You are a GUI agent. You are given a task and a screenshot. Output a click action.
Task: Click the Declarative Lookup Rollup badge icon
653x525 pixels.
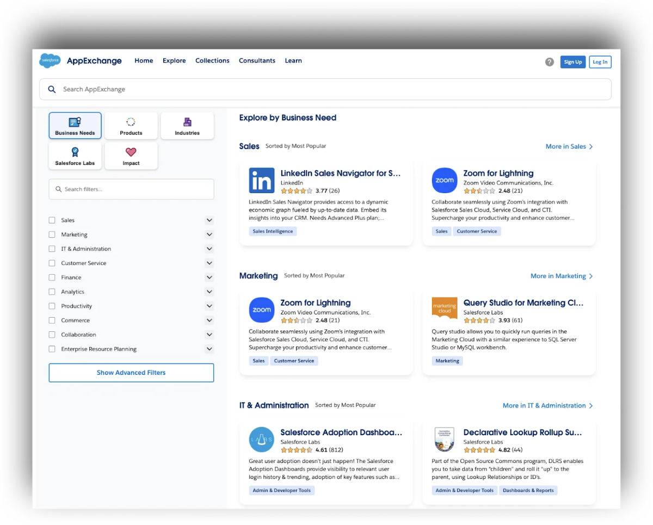pyautogui.click(x=445, y=440)
